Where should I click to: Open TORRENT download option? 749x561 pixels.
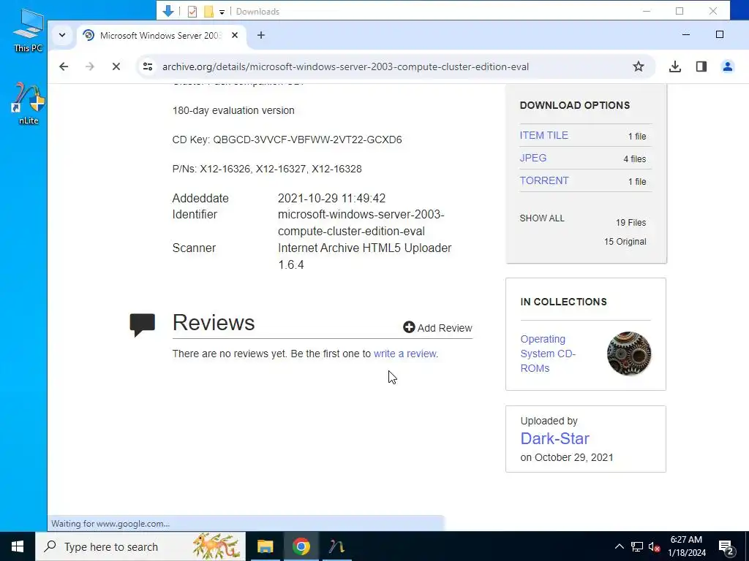click(x=544, y=181)
